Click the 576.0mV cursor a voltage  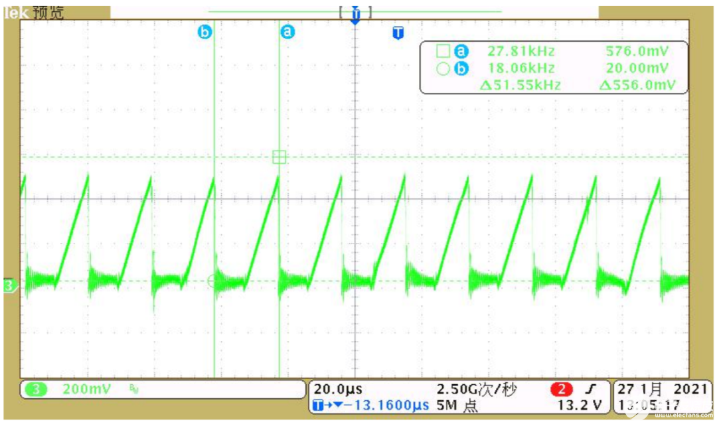[x=637, y=51]
